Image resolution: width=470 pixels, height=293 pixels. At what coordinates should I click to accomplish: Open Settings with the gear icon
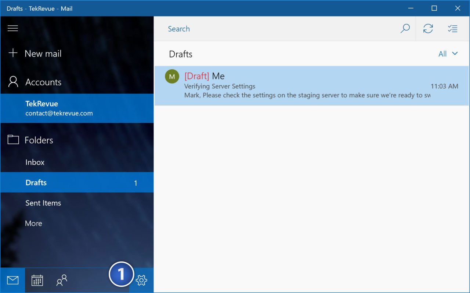point(141,280)
